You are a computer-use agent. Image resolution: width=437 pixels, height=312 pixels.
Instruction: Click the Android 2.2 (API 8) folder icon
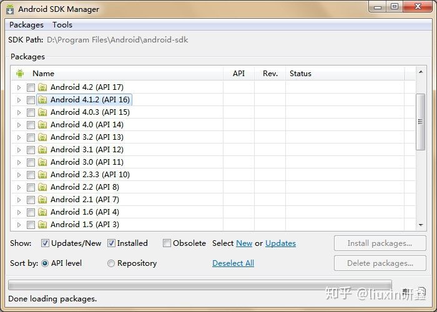[x=42, y=187]
